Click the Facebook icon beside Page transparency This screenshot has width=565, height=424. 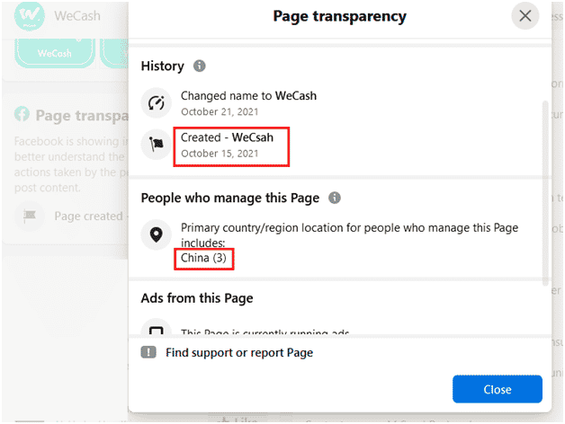click(x=22, y=114)
